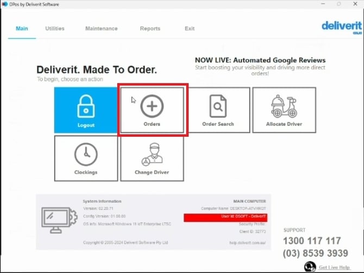
Task: Click the Get Live Help headset icon
Action: (310, 266)
